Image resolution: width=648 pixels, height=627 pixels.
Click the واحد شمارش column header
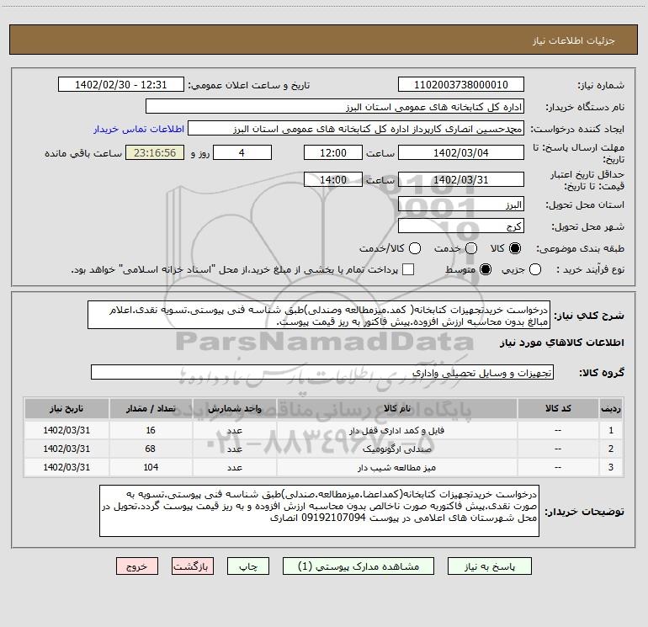point(234,408)
